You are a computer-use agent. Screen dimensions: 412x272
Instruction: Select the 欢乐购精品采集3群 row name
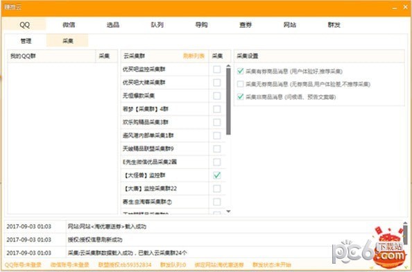146,122
